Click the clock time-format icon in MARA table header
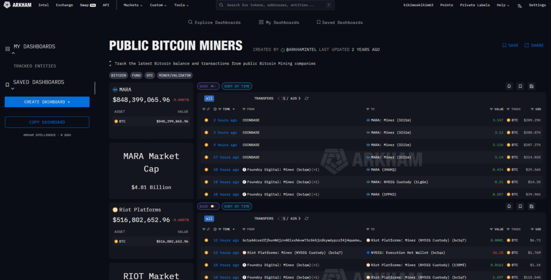The image size is (551, 280). point(215,109)
